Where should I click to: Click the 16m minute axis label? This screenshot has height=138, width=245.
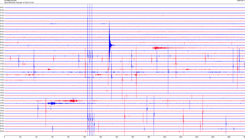[x=133, y=137]
